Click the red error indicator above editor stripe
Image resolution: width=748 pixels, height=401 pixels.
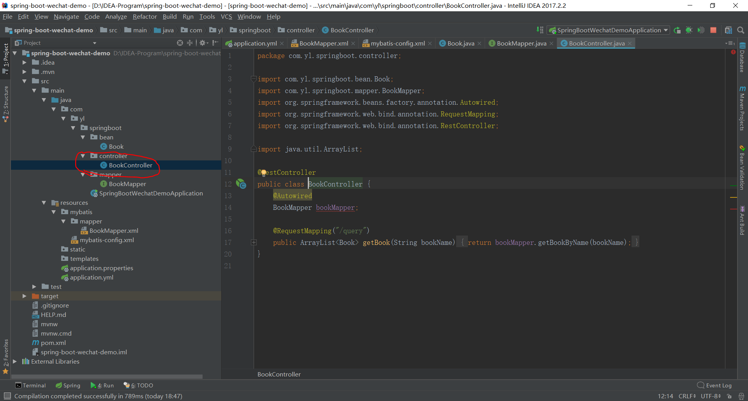pos(733,52)
